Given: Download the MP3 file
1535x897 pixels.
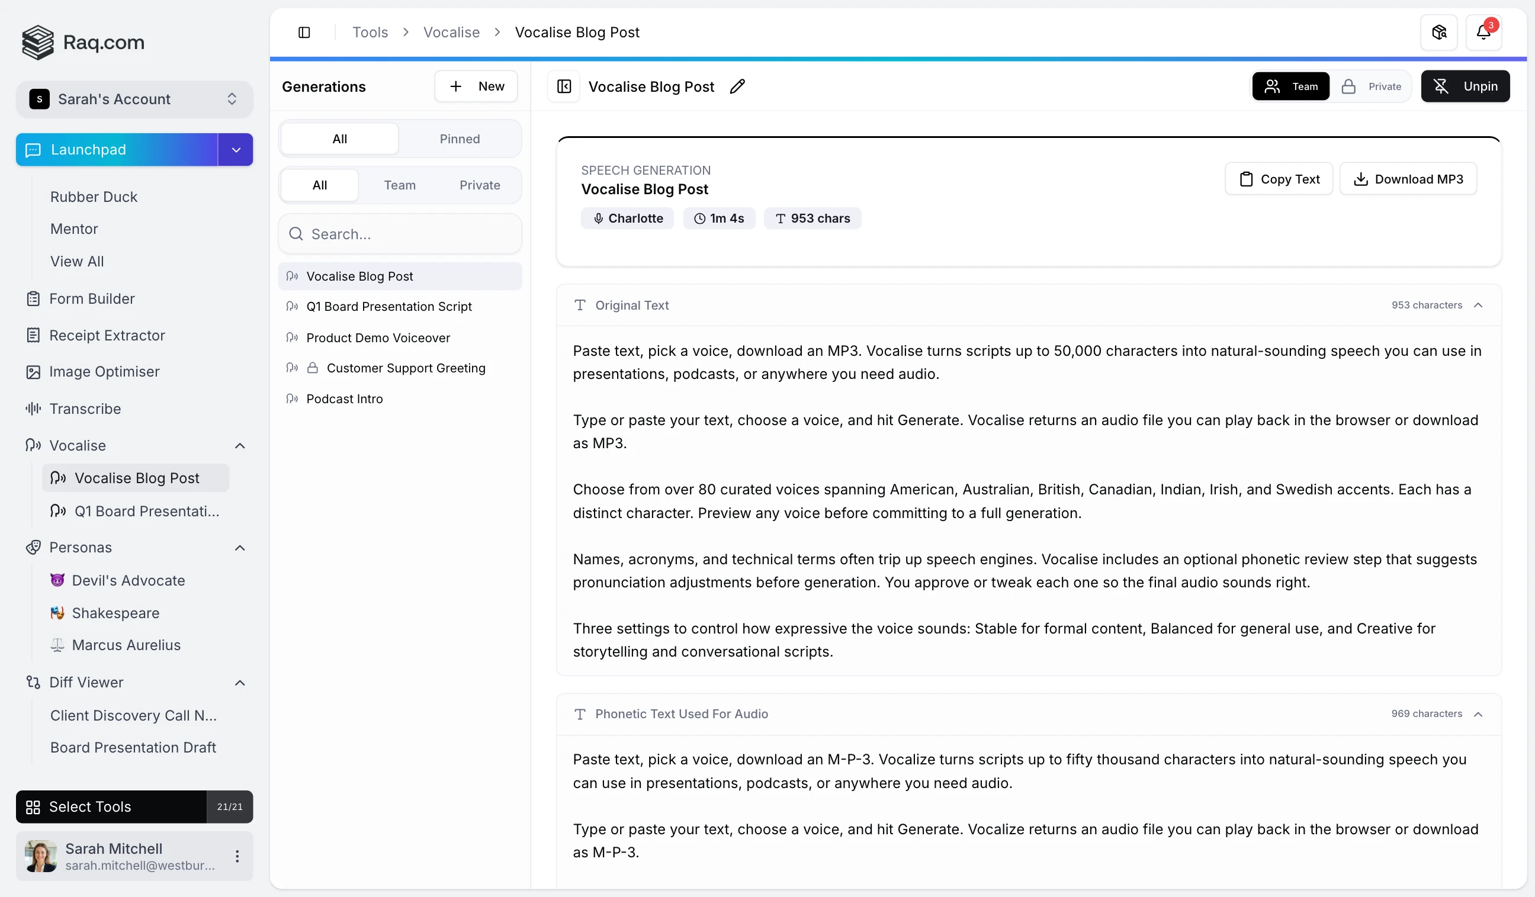Looking at the screenshot, I should (1408, 178).
